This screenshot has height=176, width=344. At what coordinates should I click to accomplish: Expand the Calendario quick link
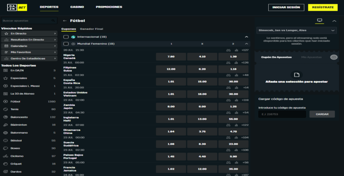(29, 46)
